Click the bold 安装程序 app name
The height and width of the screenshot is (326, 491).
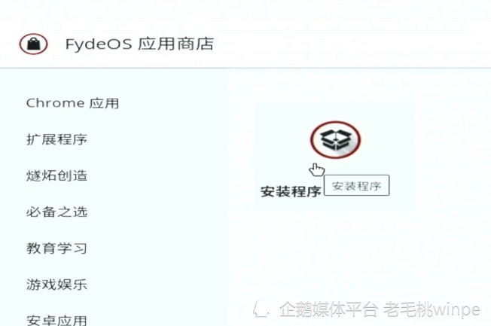(x=291, y=191)
